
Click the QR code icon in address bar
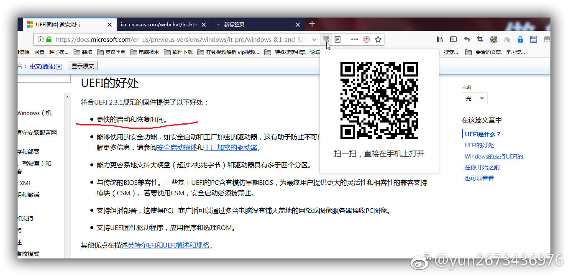click(325, 39)
